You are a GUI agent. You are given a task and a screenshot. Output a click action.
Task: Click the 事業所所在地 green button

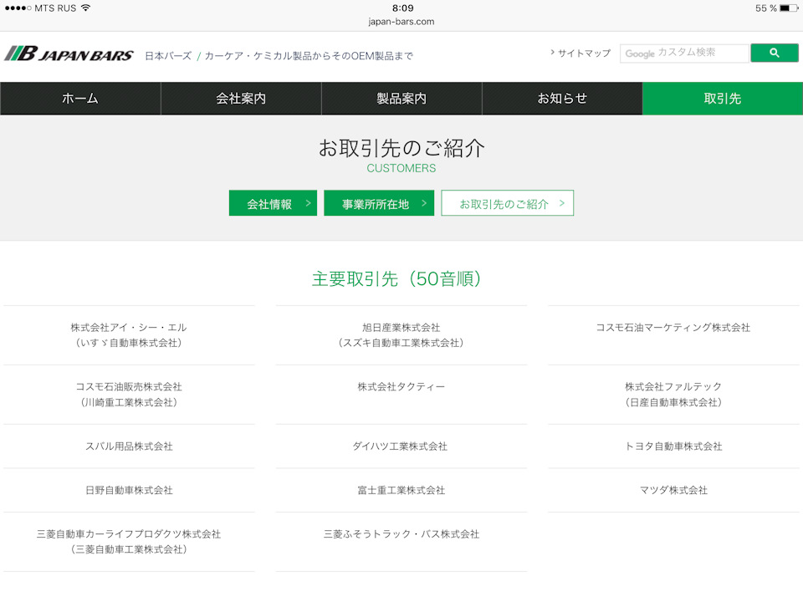pos(379,203)
